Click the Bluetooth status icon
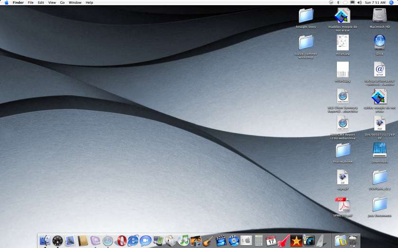The height and width of the screenshot is (248, 398). (x=338, y=2)
